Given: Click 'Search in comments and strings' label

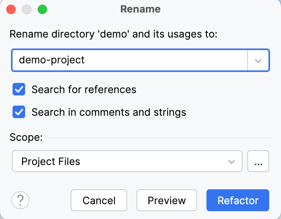Looking at the screenshot, I should pyautogui.click(x=109, y=112).
